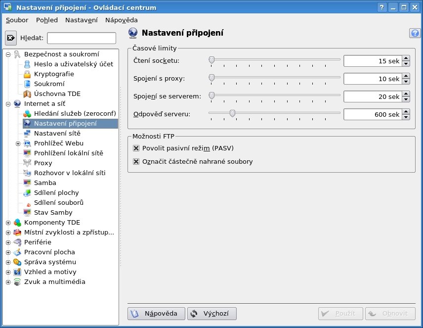Click the Vzhled a motivy icon
Screen dimensions: 423x328
pyautogui.click(x=17, y=272)
